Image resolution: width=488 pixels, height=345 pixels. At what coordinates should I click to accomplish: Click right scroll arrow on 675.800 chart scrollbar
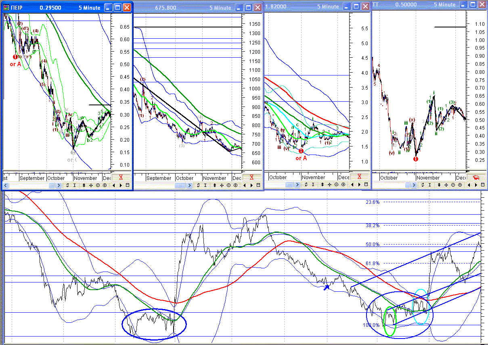[189, 185]
